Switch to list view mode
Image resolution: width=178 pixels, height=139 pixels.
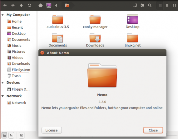pos(167,5)
